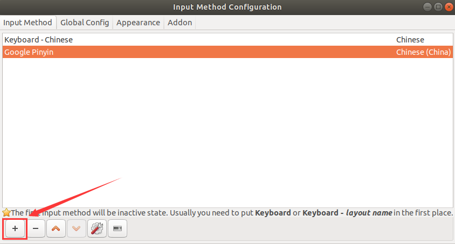This screenshot has width=455, height=244.
Task: Remove the selected input method with minus button
Action: point(36,228)
